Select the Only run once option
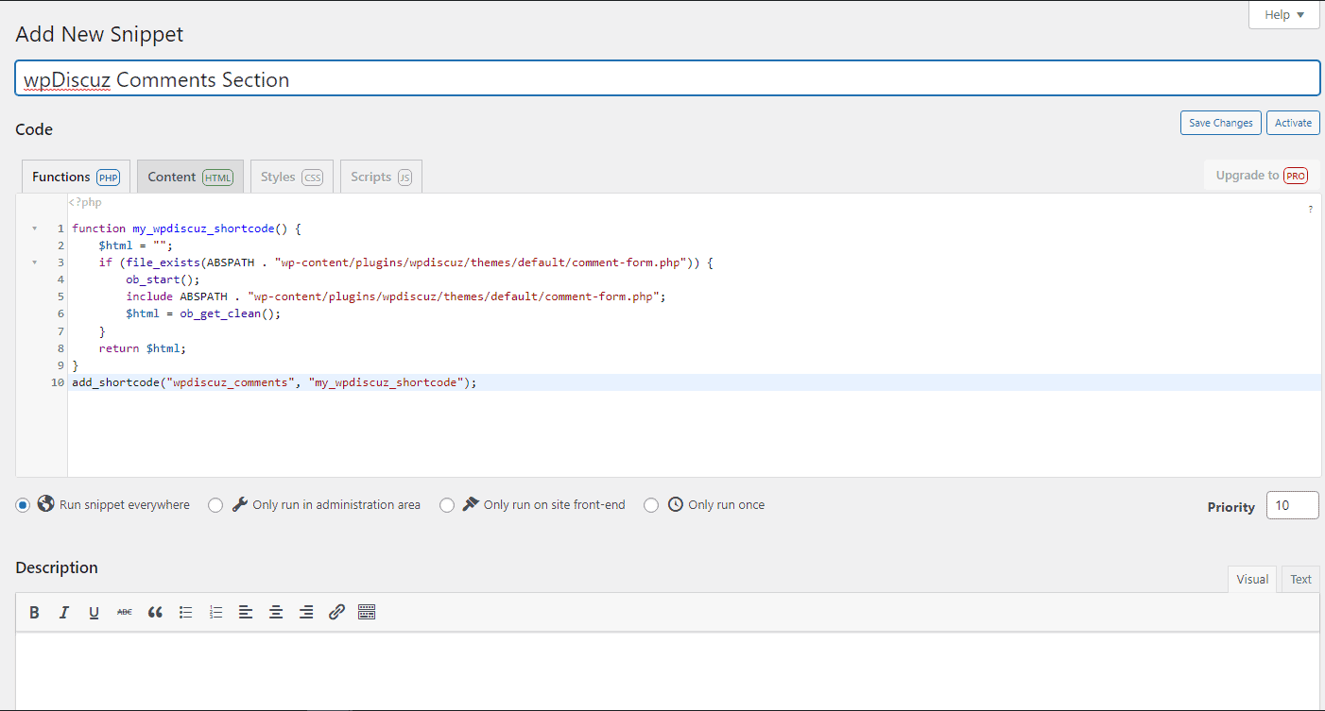Image resolution: width=1325 pixels, height=711 pixels. 651,505
